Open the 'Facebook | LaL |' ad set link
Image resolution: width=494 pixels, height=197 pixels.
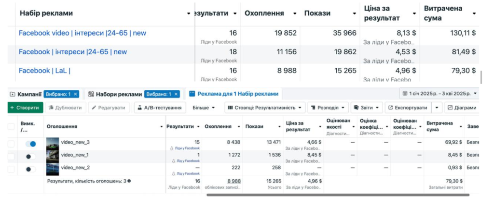coord(44,71)
